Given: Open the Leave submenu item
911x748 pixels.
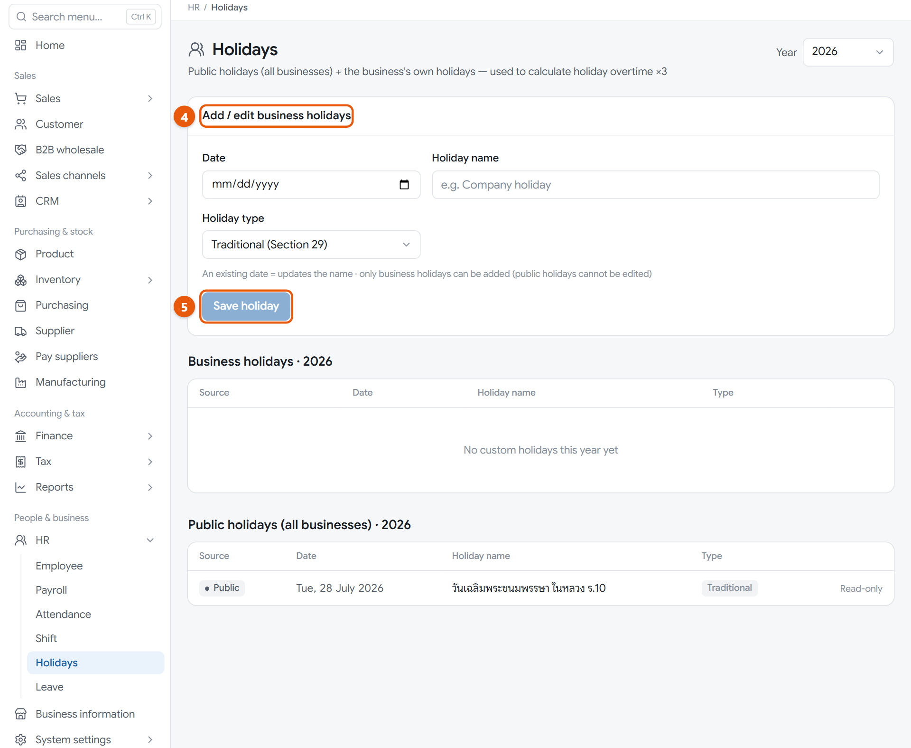Looking at the screenshot, I should pos(95,687).
